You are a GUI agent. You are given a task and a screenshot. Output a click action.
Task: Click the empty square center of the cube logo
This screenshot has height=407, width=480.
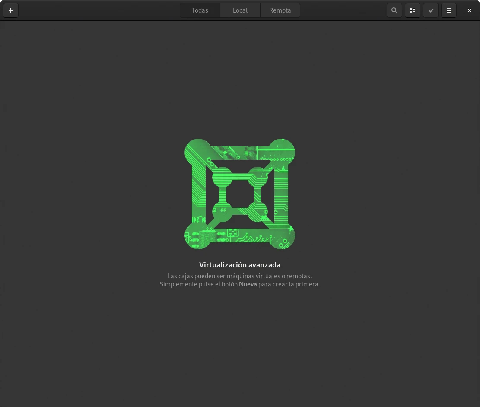click(240, 194)
